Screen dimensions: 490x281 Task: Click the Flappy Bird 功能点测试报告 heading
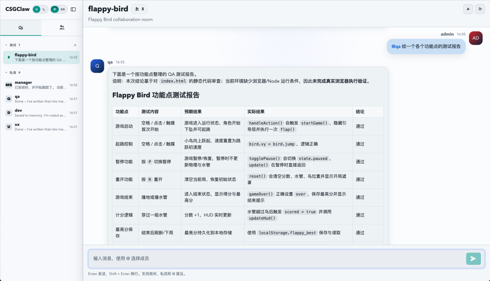[x=156, y=95]
